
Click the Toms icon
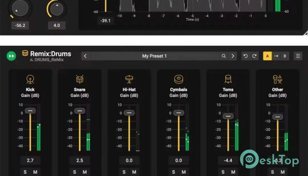click(228, 80)
